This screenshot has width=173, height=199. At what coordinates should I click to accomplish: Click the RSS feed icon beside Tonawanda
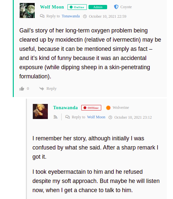[55, 117]
